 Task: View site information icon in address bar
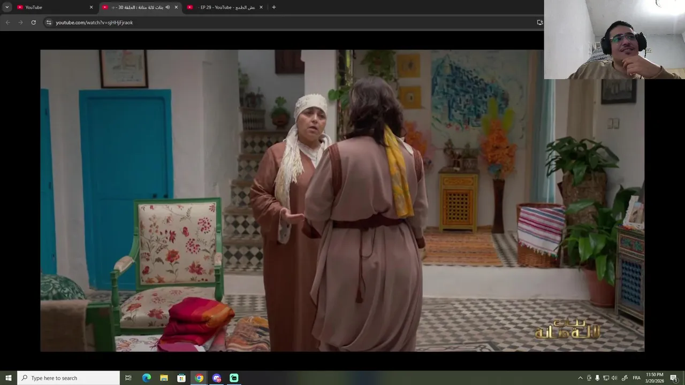(49, 22)
